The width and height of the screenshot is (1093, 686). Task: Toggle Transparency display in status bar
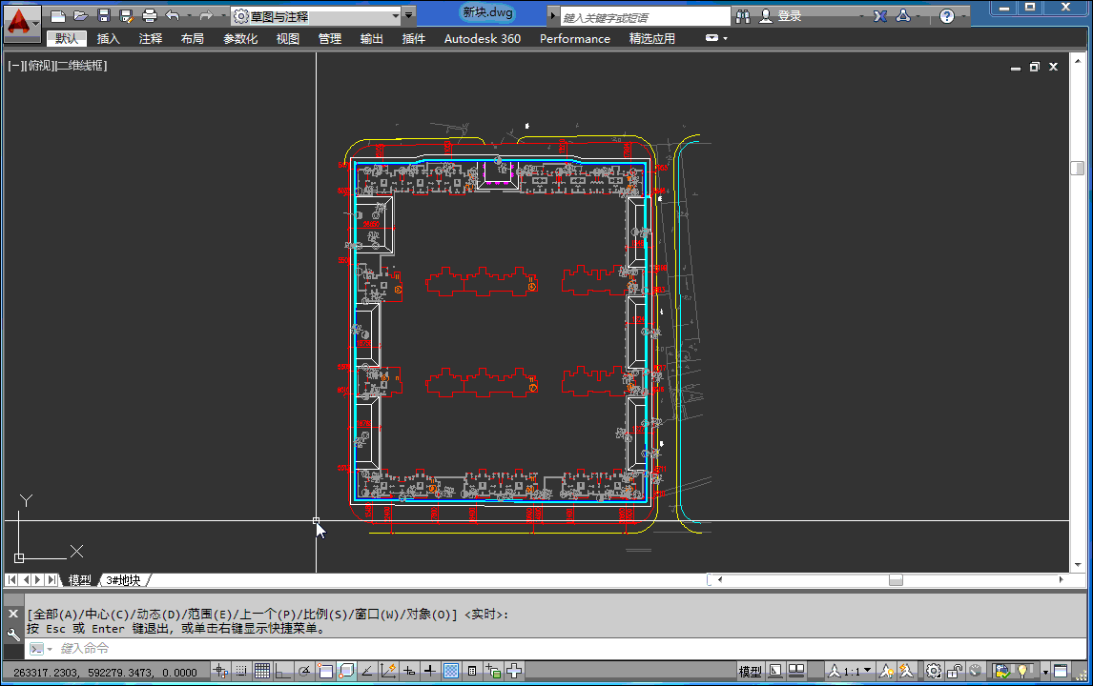pyautogui.click(x=451, y=672)
